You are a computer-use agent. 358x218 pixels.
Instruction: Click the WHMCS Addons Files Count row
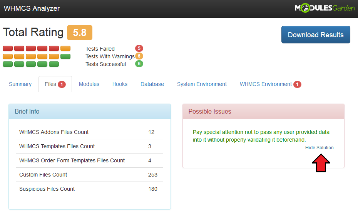point(90,132)
